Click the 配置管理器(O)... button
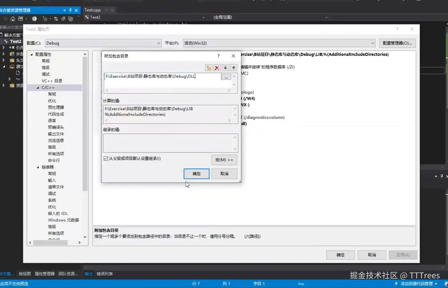This screenshot has width=448, height=288. pyautogui.click(x=397, y=43)
